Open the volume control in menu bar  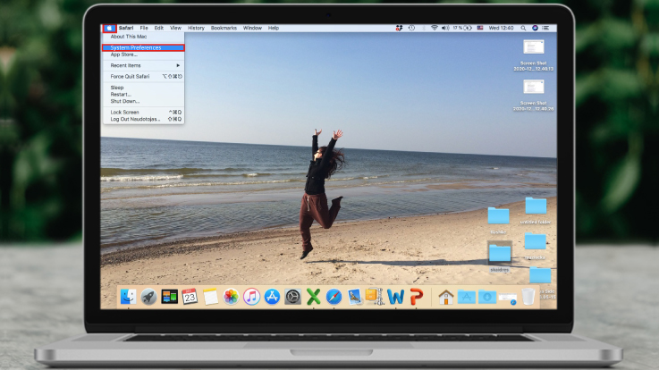(447, 28)
